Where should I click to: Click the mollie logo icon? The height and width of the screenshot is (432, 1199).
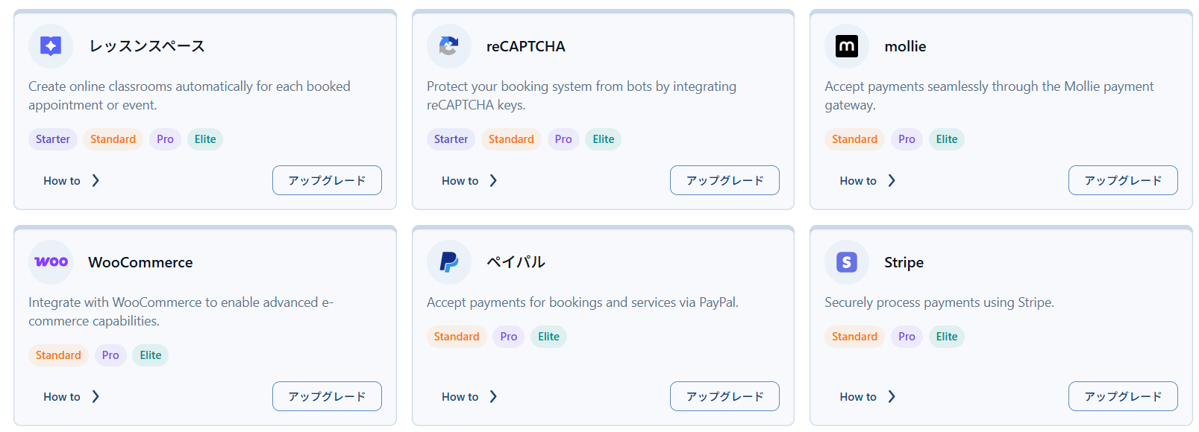847,46
